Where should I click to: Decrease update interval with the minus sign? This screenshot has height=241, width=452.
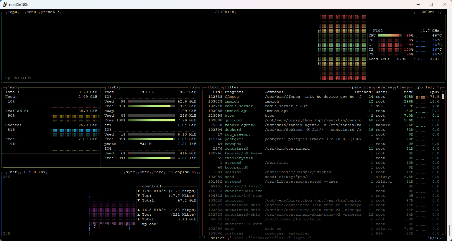pyautogui.click(x=417, y=12)
